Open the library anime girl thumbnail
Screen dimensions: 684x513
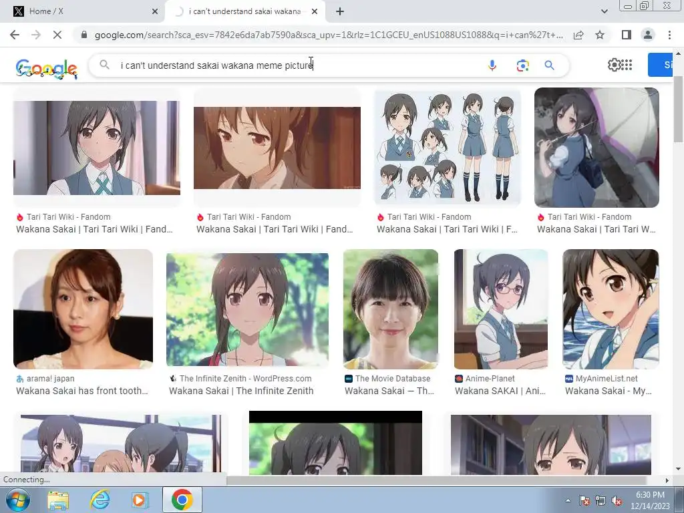coord(550,444)
